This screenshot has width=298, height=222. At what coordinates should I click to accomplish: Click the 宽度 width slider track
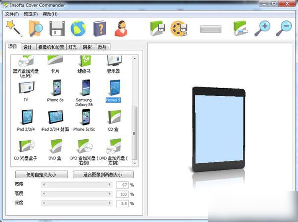(76, 185)
